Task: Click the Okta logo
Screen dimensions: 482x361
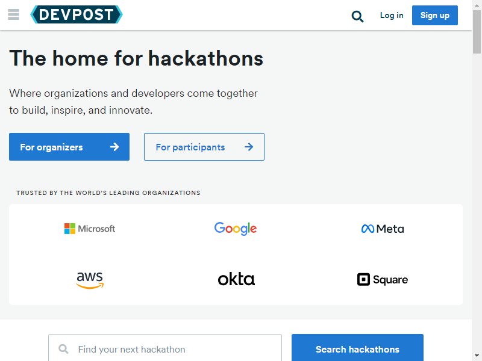Action: 236,279
